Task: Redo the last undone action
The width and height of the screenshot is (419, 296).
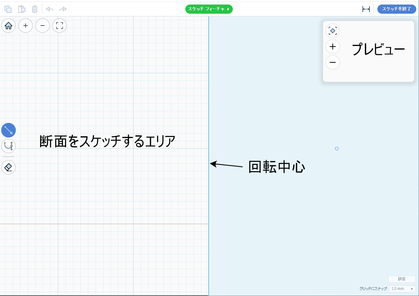Action: 63,9
